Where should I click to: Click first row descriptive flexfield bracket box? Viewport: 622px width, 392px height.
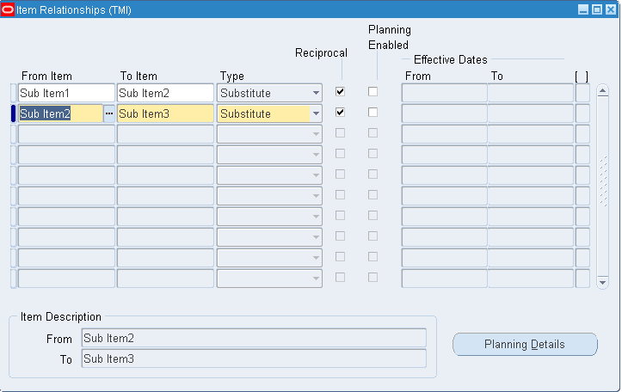tap(582, 93)
